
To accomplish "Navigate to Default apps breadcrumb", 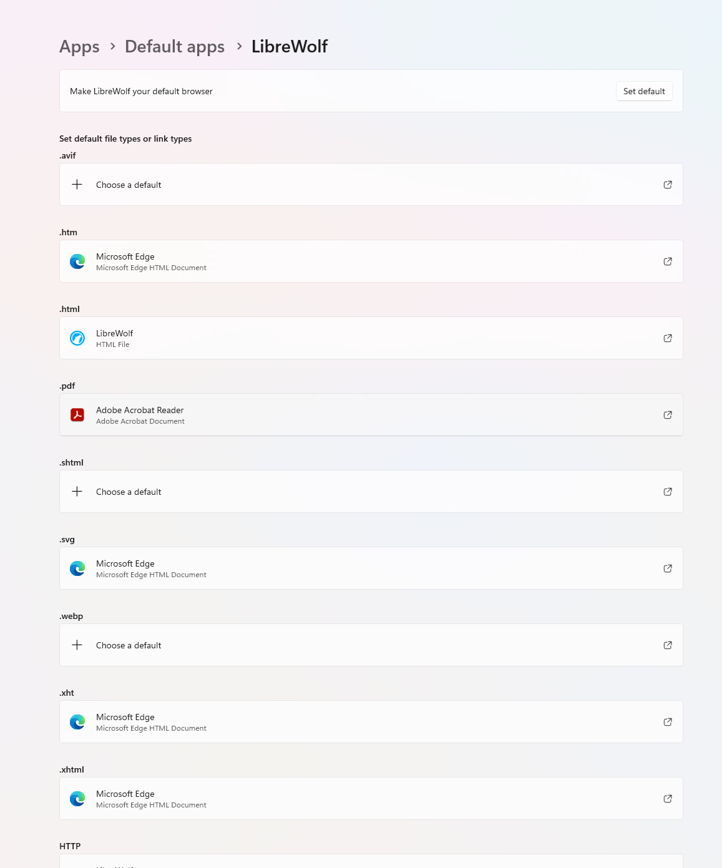I will click(x=175, y=47).
